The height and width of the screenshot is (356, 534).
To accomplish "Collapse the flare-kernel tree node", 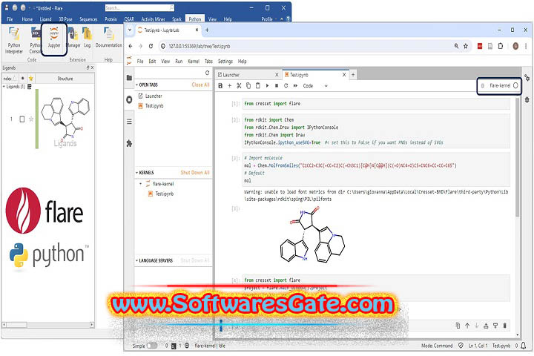I will click(141, 184).
